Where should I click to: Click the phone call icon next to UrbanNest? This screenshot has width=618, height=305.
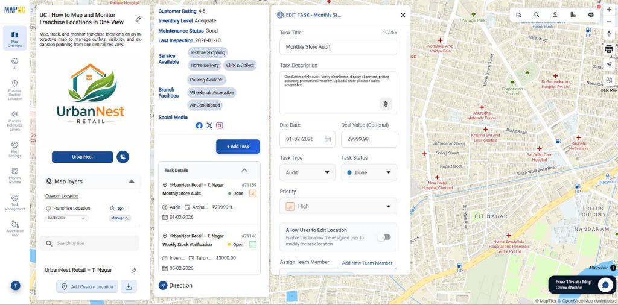pyautogui.click(x=123, y=157)
